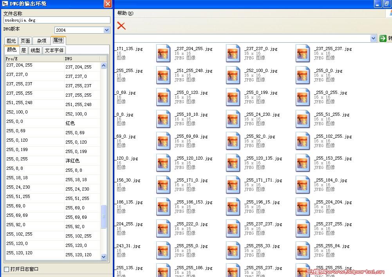Close the DWG的输出环境 dialog
Viewport: 392px width, 277px height.
coord(108,4)
